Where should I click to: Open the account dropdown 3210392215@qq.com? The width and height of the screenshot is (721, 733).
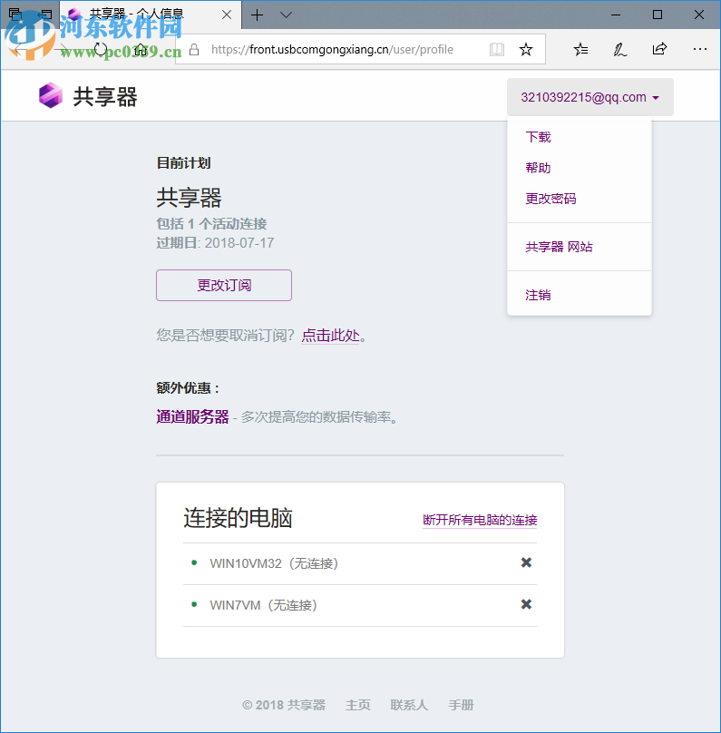click(x=589, y=97)
